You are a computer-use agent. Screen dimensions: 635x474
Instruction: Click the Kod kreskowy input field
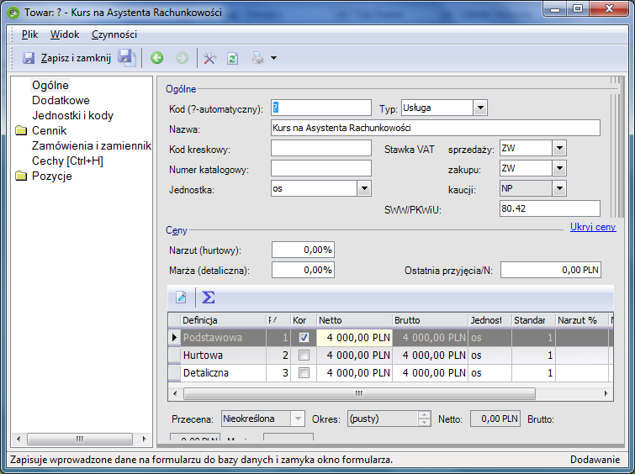(321, 148)
